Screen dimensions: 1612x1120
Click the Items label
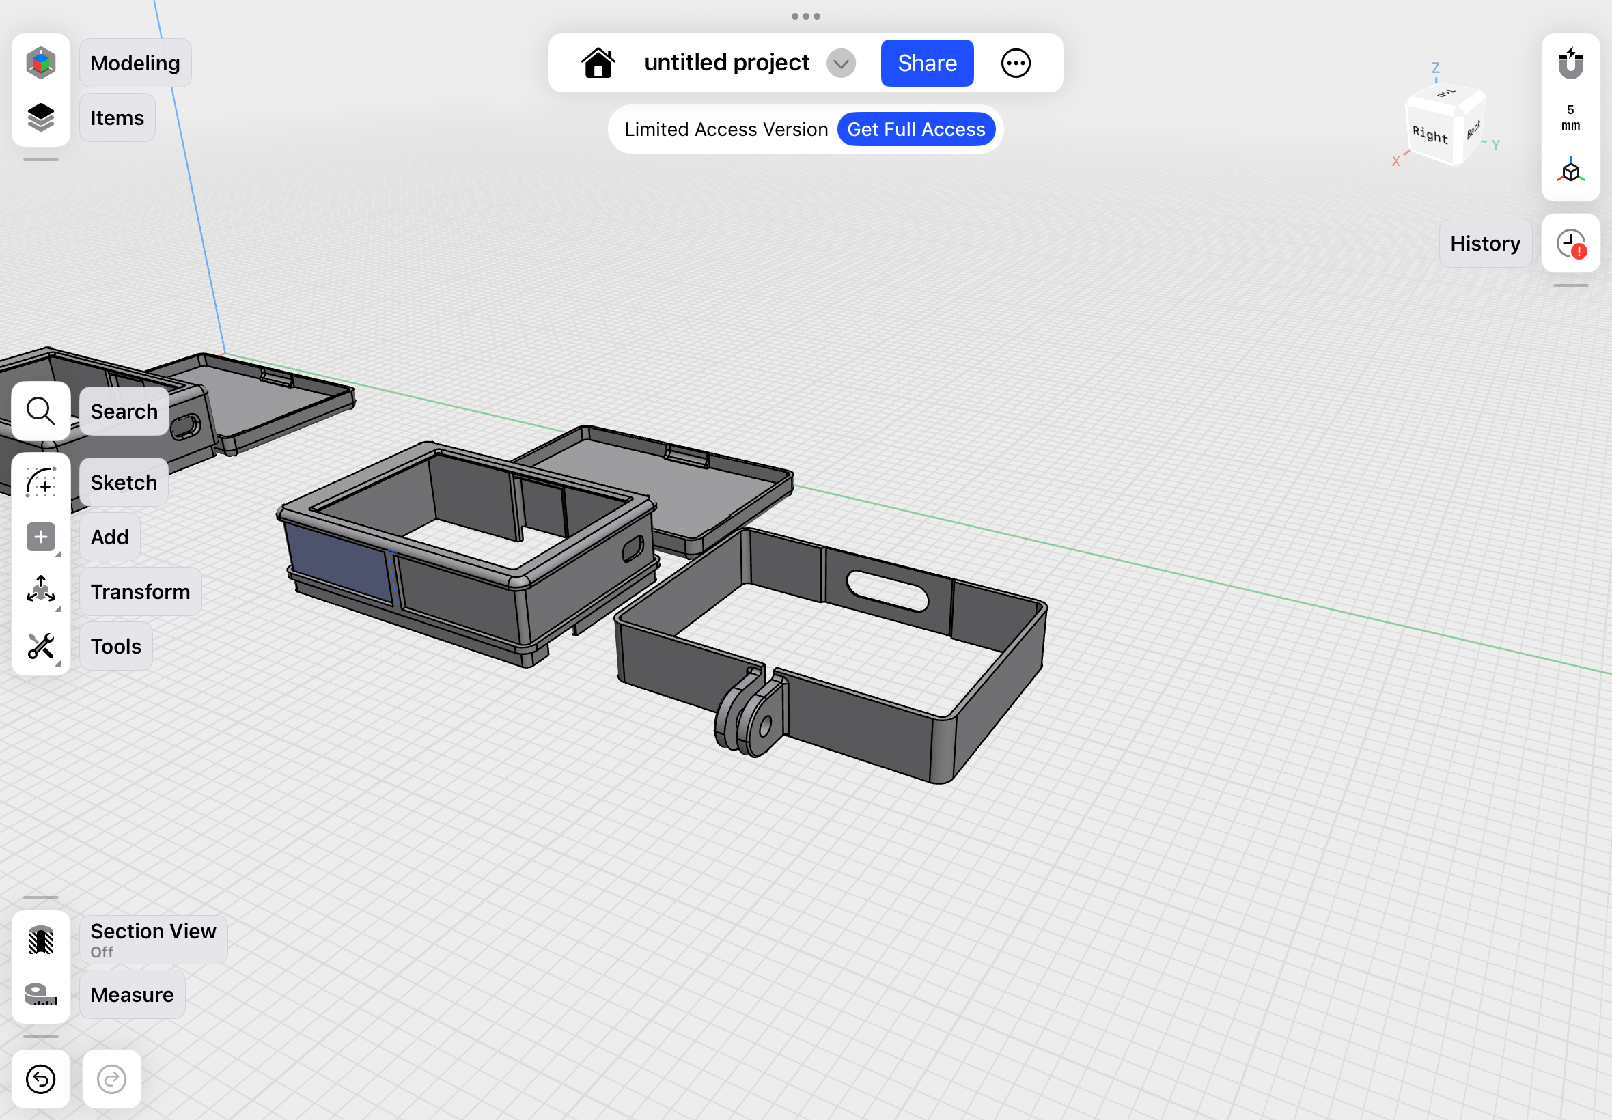(117, 118)
